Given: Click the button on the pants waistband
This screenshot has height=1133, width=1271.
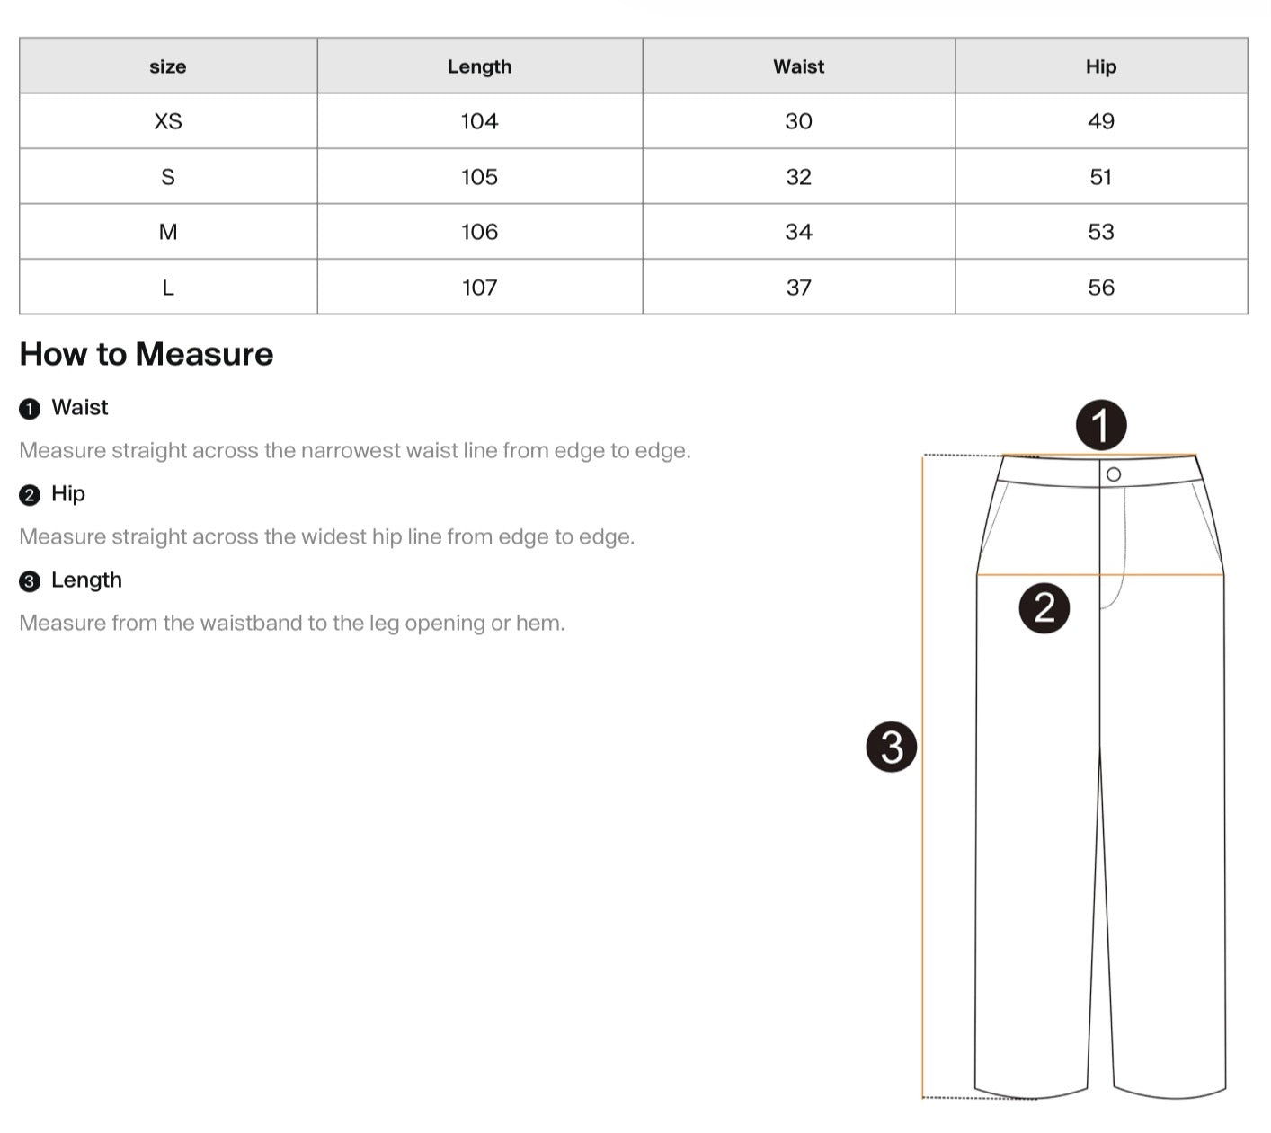Looking at the screenshot, I should [1114, 474].
